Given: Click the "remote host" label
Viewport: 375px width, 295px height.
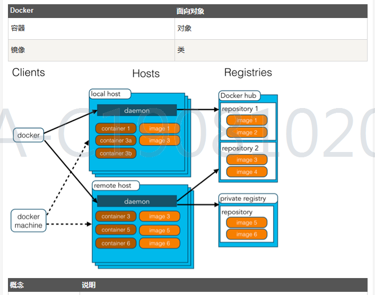Looking at the screenshot, I should click(x=116, y=185).
